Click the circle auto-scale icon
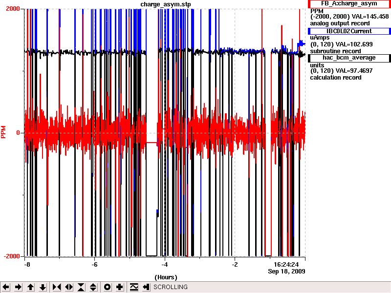Image resolution: width=391 pixels, height=293 pixels. click(x=107, y=287)
